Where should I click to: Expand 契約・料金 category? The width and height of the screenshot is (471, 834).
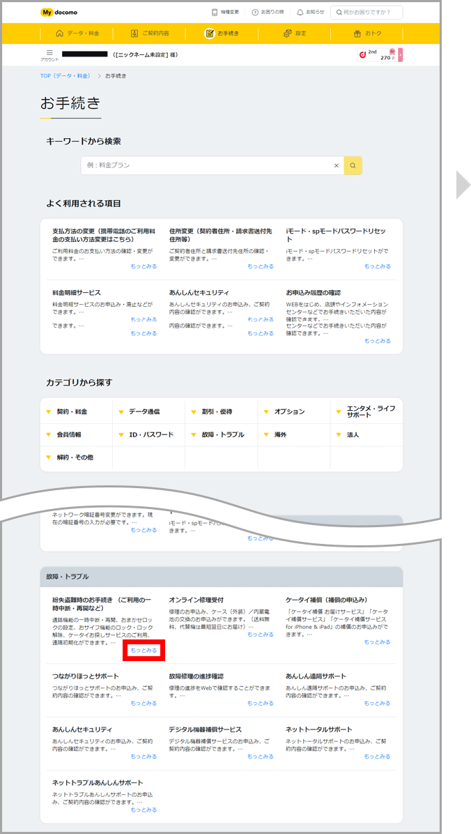[x=72, y=411]
